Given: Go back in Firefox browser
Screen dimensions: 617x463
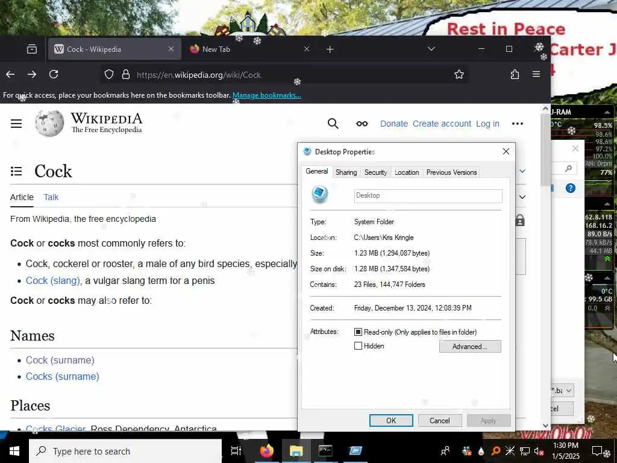Looking at the screenshot, I should [10, 74].
